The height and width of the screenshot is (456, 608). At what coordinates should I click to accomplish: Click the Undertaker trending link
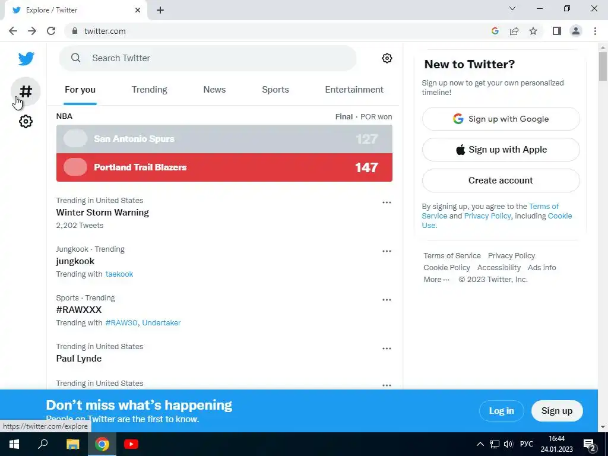click(161, 323)
